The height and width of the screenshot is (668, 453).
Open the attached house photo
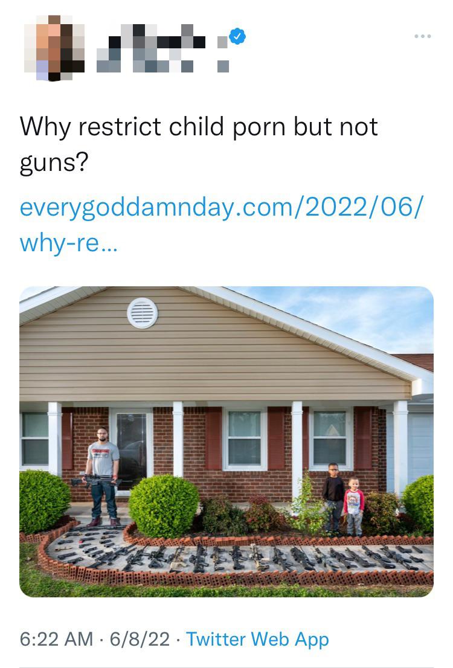(x=226, y=442)
